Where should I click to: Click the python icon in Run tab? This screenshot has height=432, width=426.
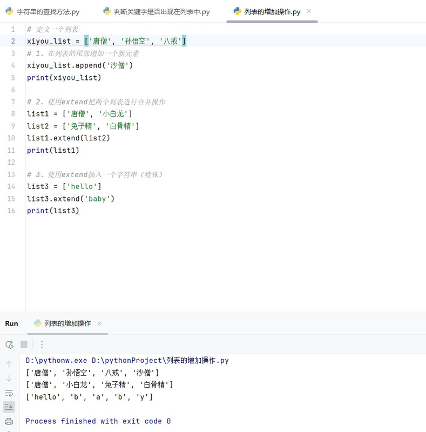pyautogui.click(x=38, y=323)
